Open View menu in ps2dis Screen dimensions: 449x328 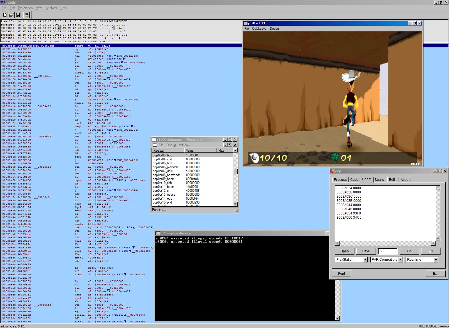coord(39,8)
